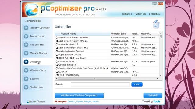Switch language to Español
The image size is (195, 109).
tap(80, 101)
